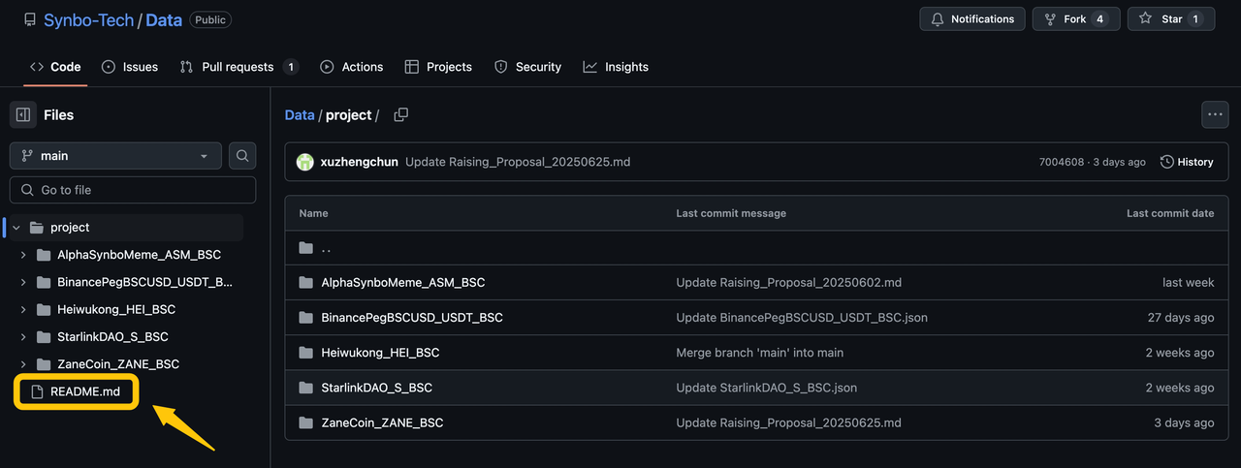Viewport: 1241px width, 468px height.
Task: Open the Projects tab
Action: (x=438, y=67)
